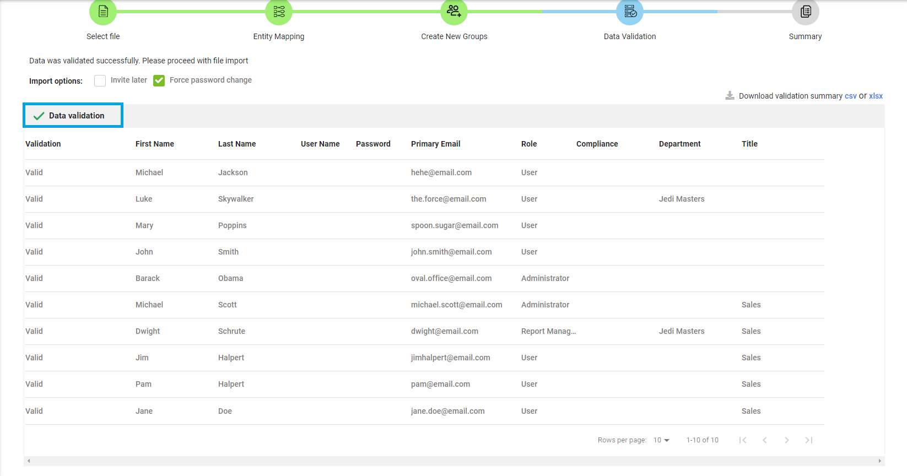Download validation summary as xlsx
Viewport: 907px width, 476px height.
tap(876, 96)
